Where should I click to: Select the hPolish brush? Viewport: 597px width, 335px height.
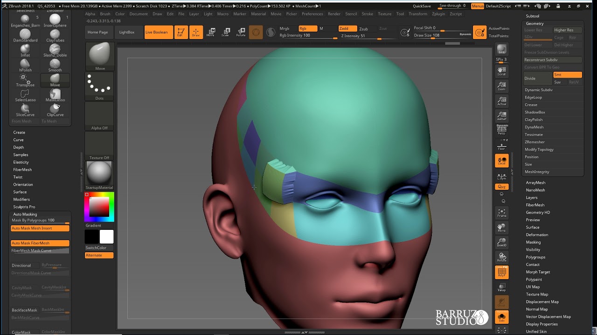pyautogui.click(x=25, y=66)
